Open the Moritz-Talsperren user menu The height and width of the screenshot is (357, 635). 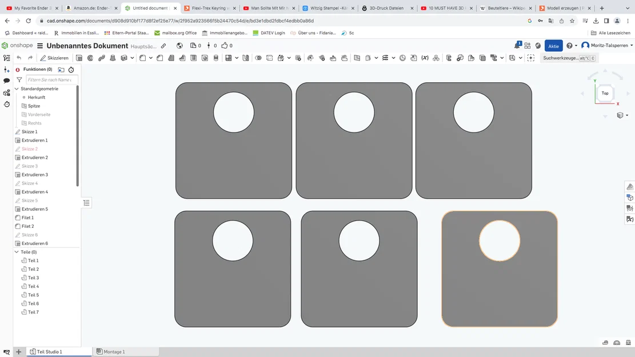[607, 45]
